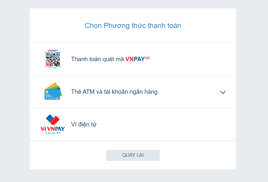Choose the VNPAY QR scan payment row
268x182 pixels.
click(133, 59)
